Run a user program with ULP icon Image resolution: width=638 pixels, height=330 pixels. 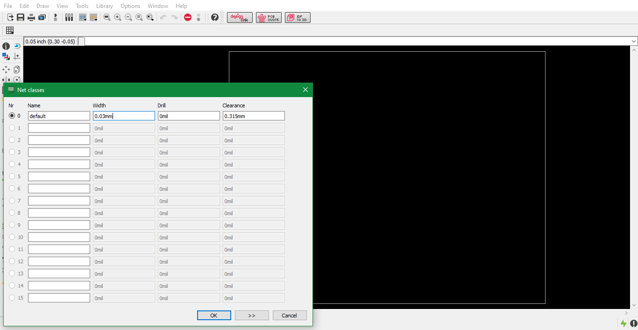(x=93, y=17)
